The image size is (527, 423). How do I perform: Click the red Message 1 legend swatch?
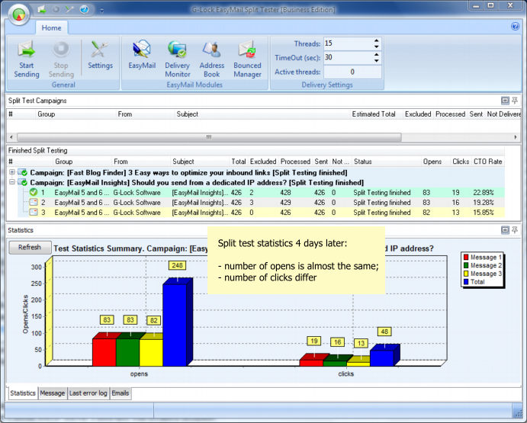(466, 257)
